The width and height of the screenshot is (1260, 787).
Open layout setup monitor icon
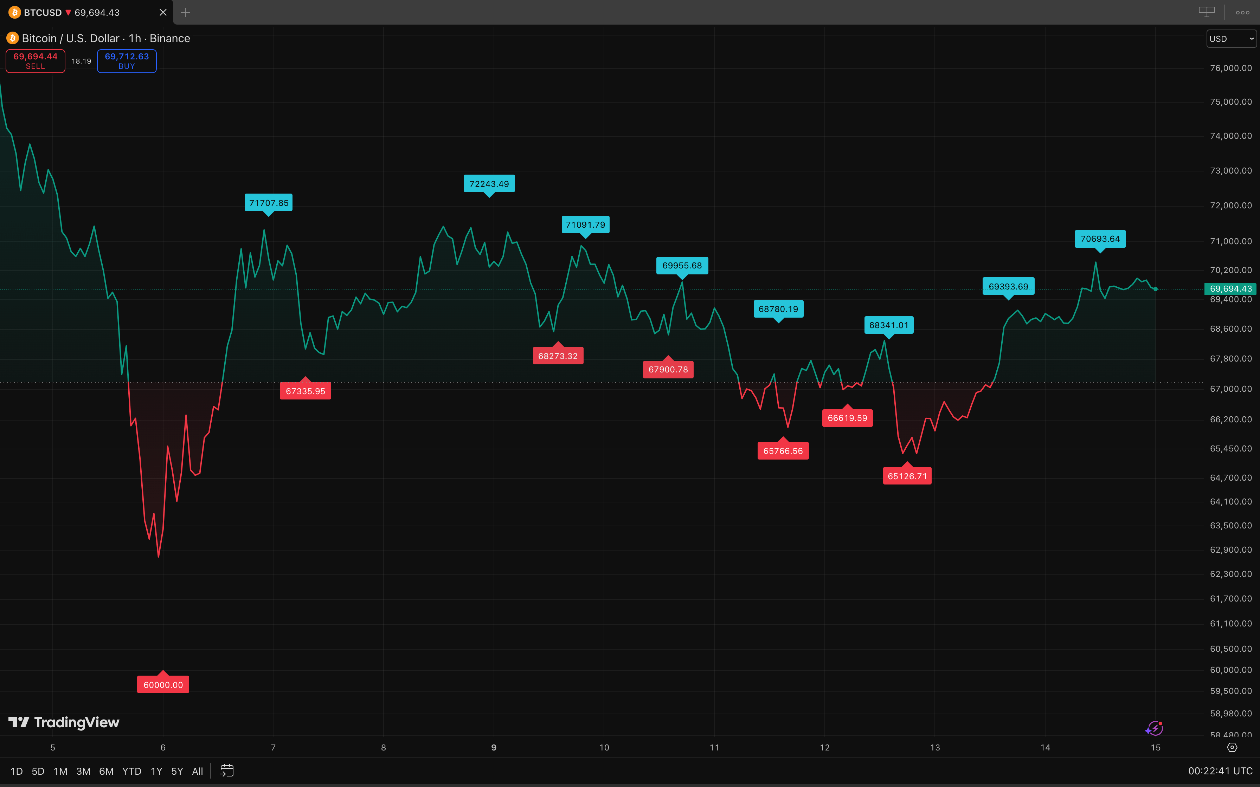[x=1206, y=12]
